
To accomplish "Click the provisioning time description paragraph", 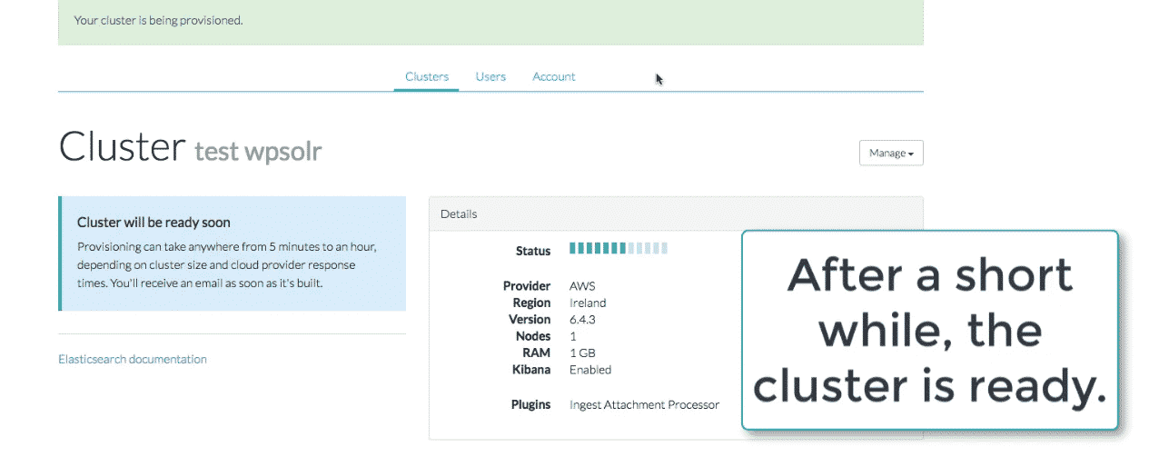I will tap(227, 264).
